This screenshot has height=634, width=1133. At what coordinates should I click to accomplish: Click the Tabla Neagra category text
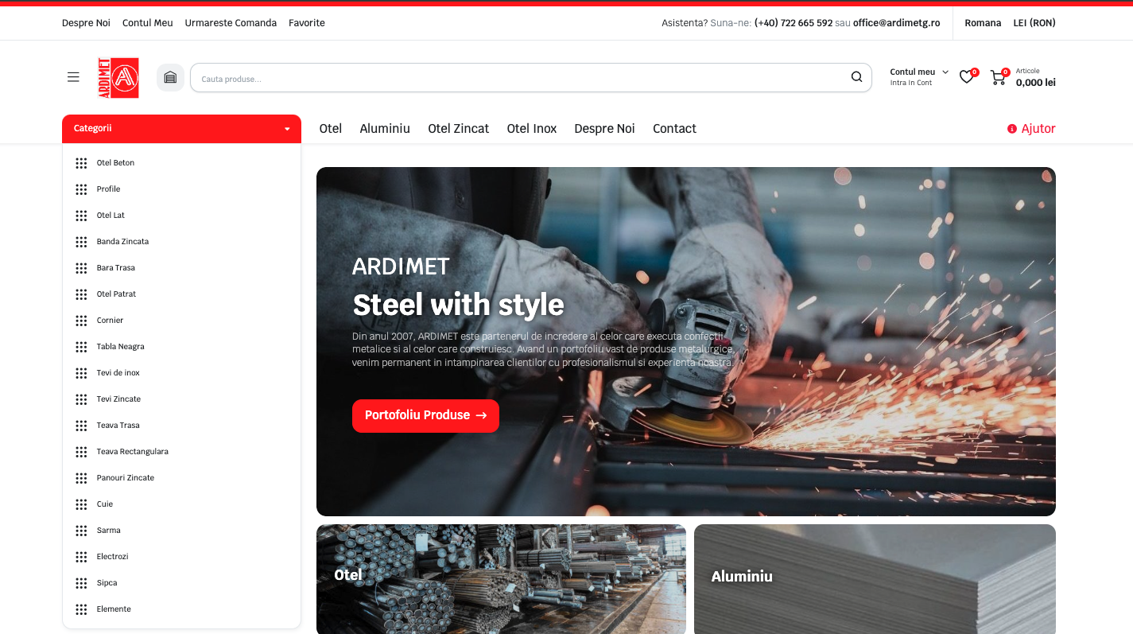tap(121, 347)
